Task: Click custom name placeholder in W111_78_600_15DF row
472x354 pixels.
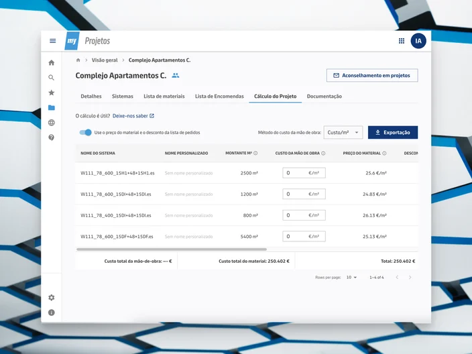Action: 189,237
